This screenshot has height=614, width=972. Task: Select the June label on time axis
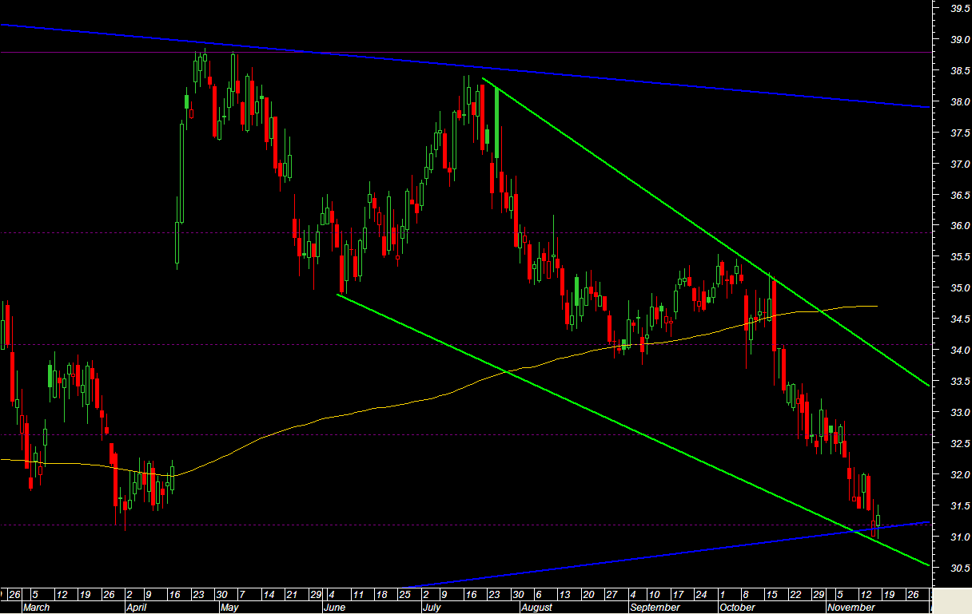[x=333, y=608]
